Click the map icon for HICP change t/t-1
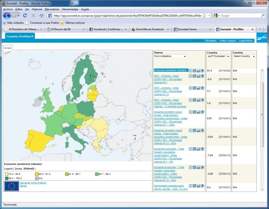This screenshot has width=269, height=209. click(x=202, y=76)
